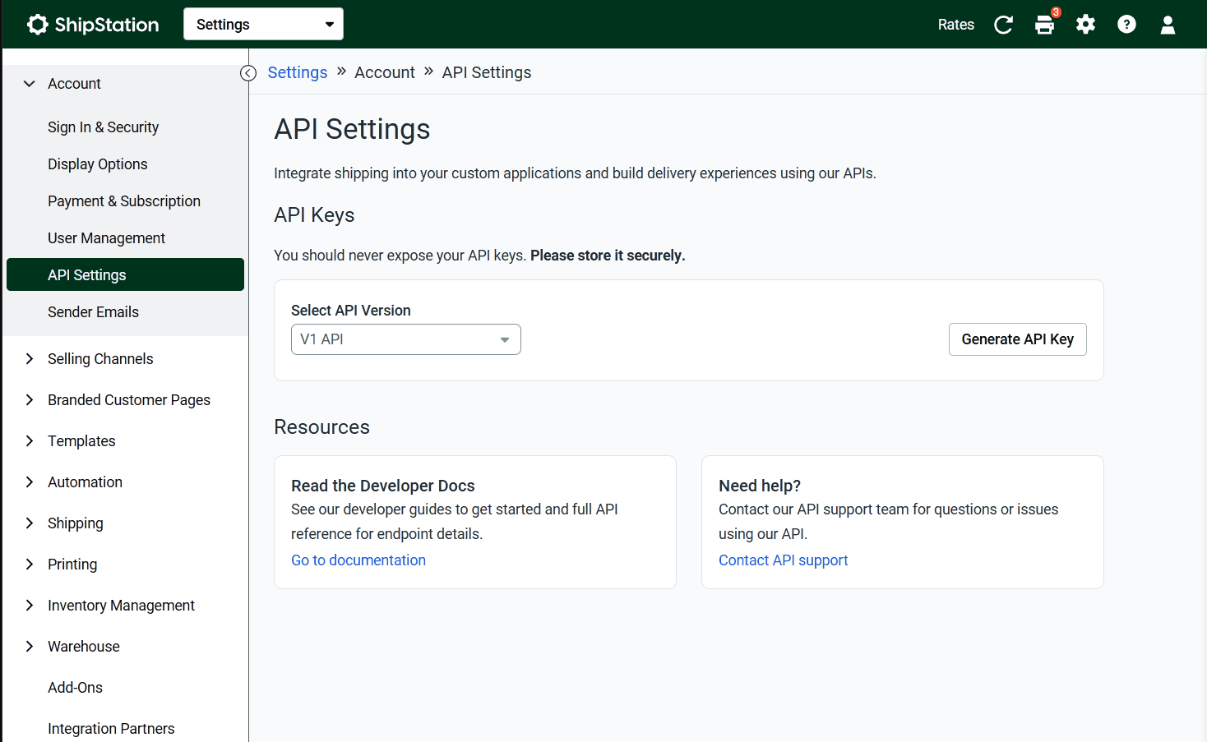Click the ShipStation gear logo
This screenshot has width=1207, height=742.
pos(38,25)
